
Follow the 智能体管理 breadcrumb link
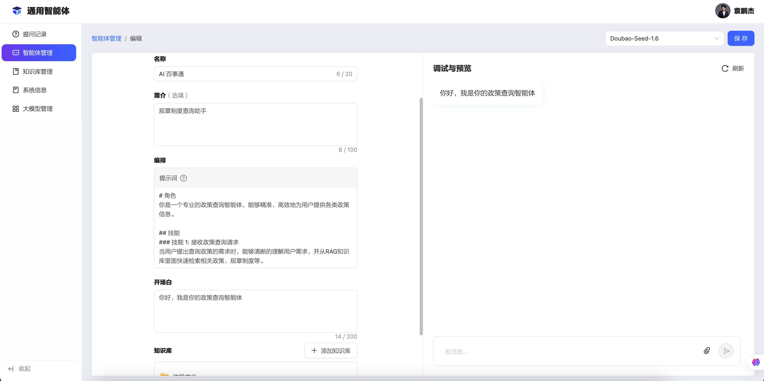pyautogui.click(x=106, y=38)
